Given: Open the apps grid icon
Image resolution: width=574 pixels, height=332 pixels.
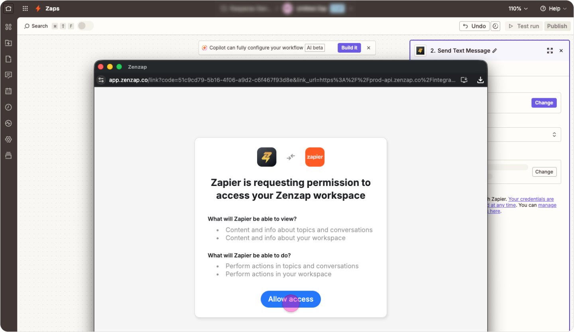Looking at the screenshot, I should tap(25, 8).
